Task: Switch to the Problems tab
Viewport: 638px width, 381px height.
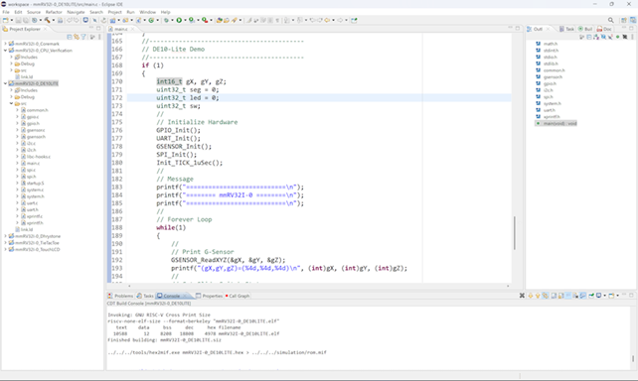Action: [120, 296]
